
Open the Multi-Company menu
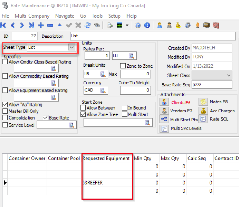point(32,16)
